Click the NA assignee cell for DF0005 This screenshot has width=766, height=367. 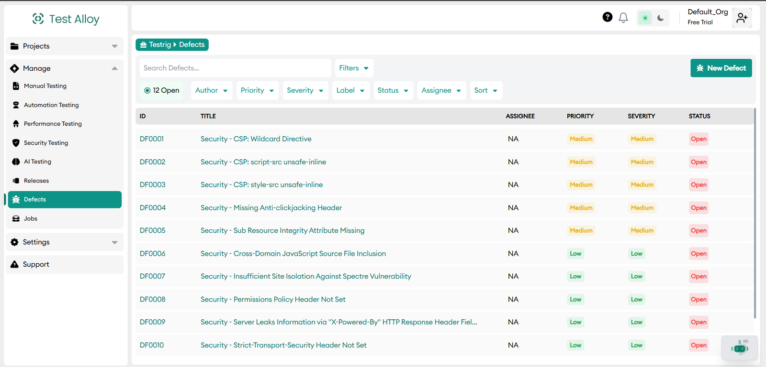(513, 231)
